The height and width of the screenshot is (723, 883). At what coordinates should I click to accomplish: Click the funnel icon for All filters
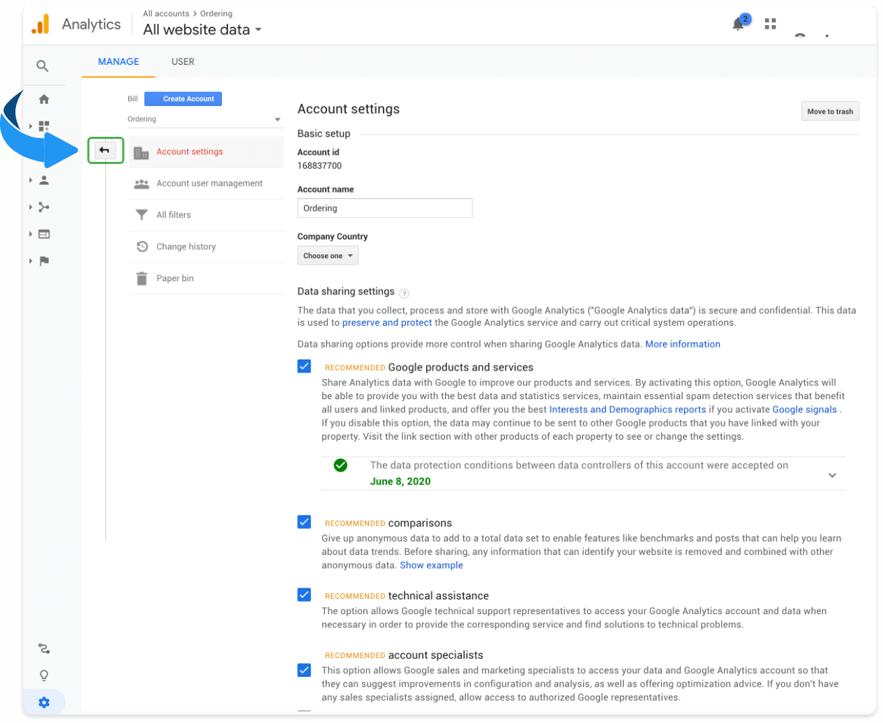[x=142, y=215]
